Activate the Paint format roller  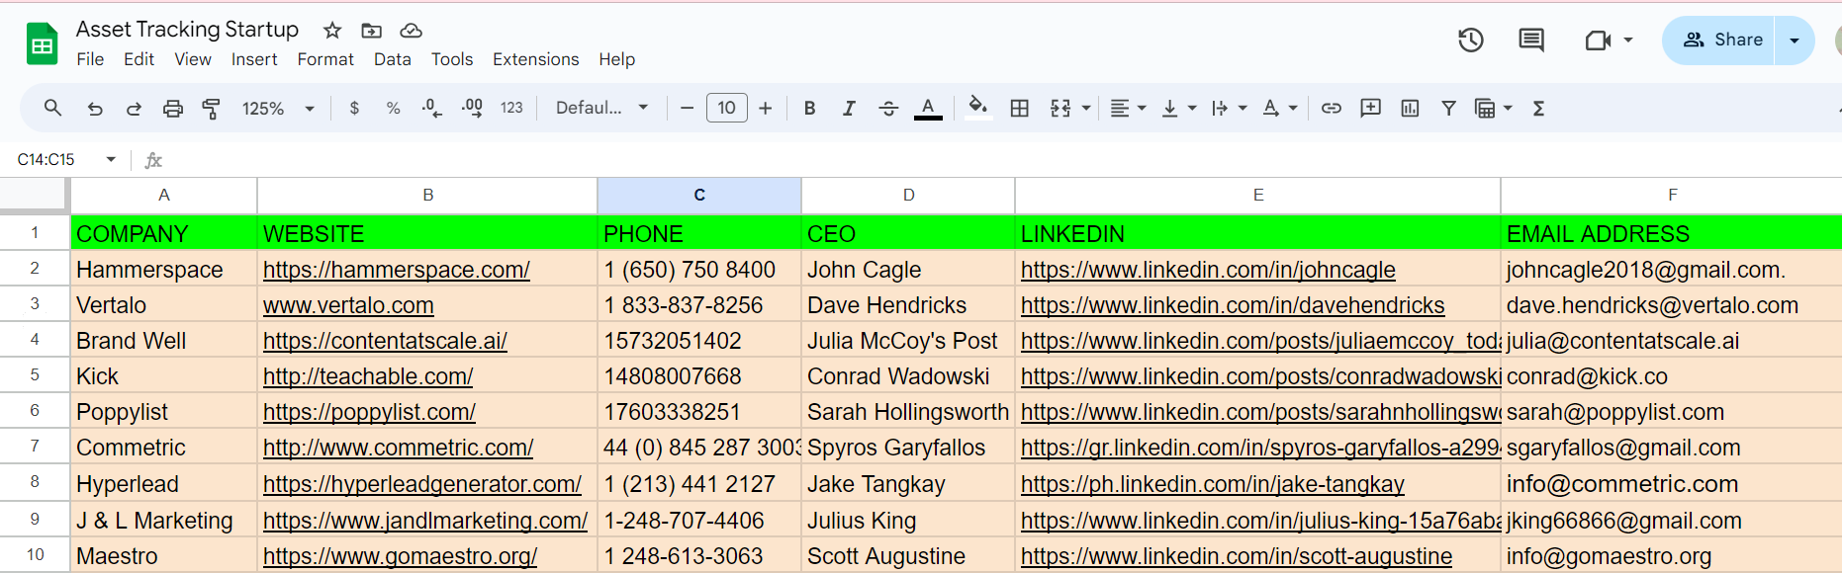point(211,109)
